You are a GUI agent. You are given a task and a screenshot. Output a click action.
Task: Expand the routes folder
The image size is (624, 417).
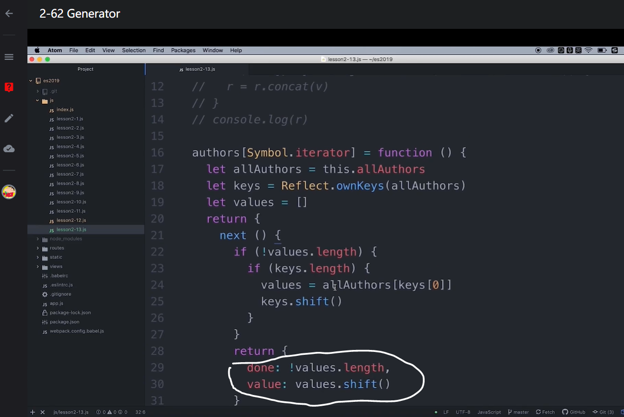click(38, 248)
